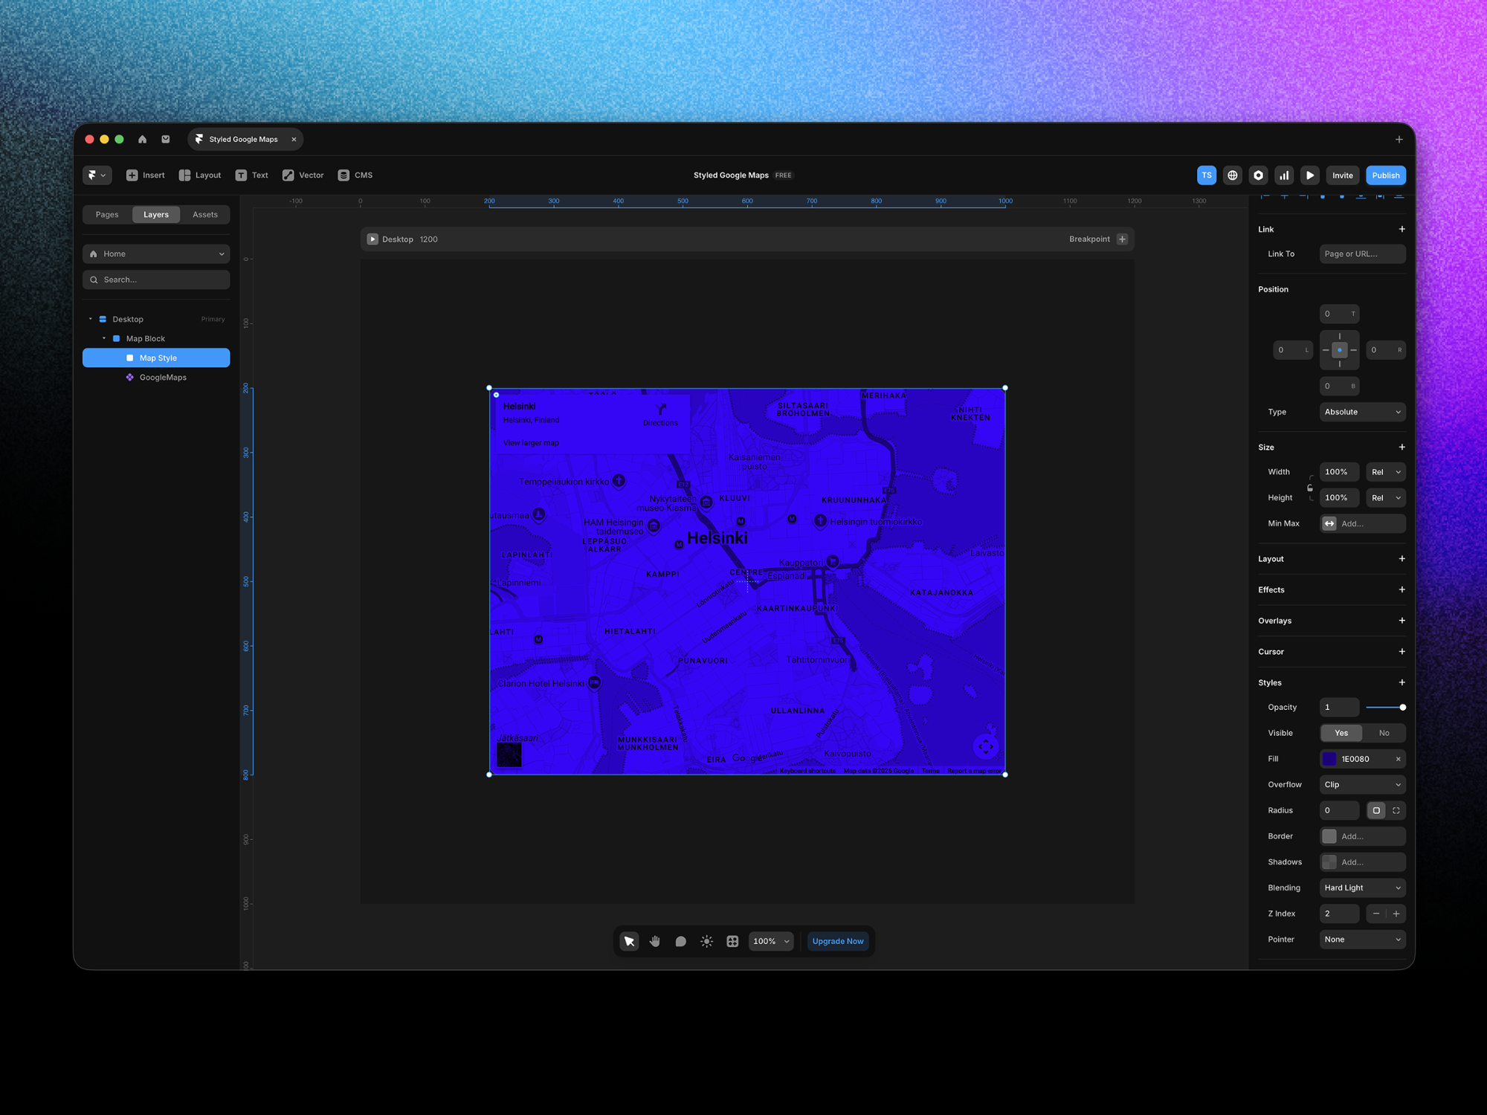
Task: Open site analytics with the bar chart icon
Action: point(1284,175)
